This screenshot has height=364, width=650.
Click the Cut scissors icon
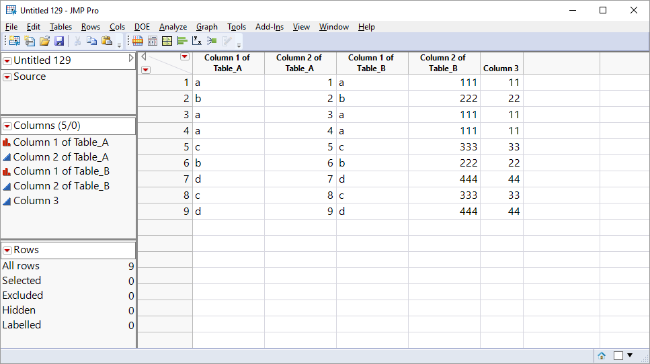[x=77, y=40]
